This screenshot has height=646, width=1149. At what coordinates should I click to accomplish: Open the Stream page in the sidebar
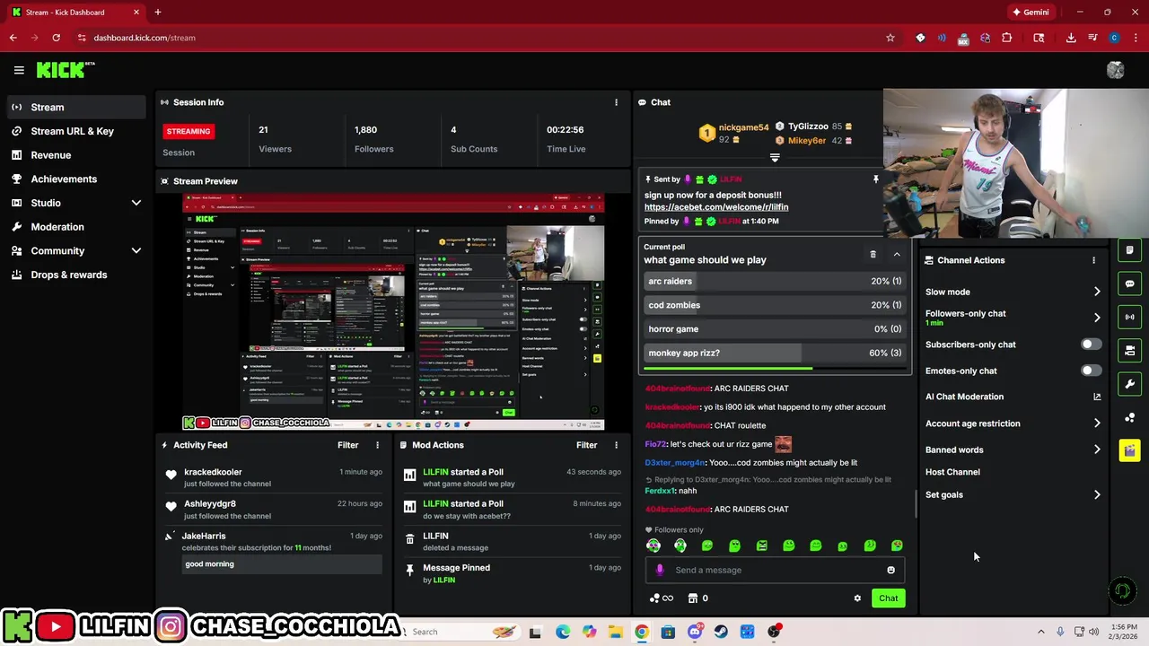pyautogui.click(x=75, y=108)
